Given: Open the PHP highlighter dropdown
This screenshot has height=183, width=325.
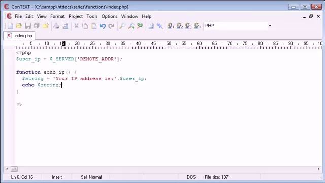Looking at the screenshot, I should point(270,26).
